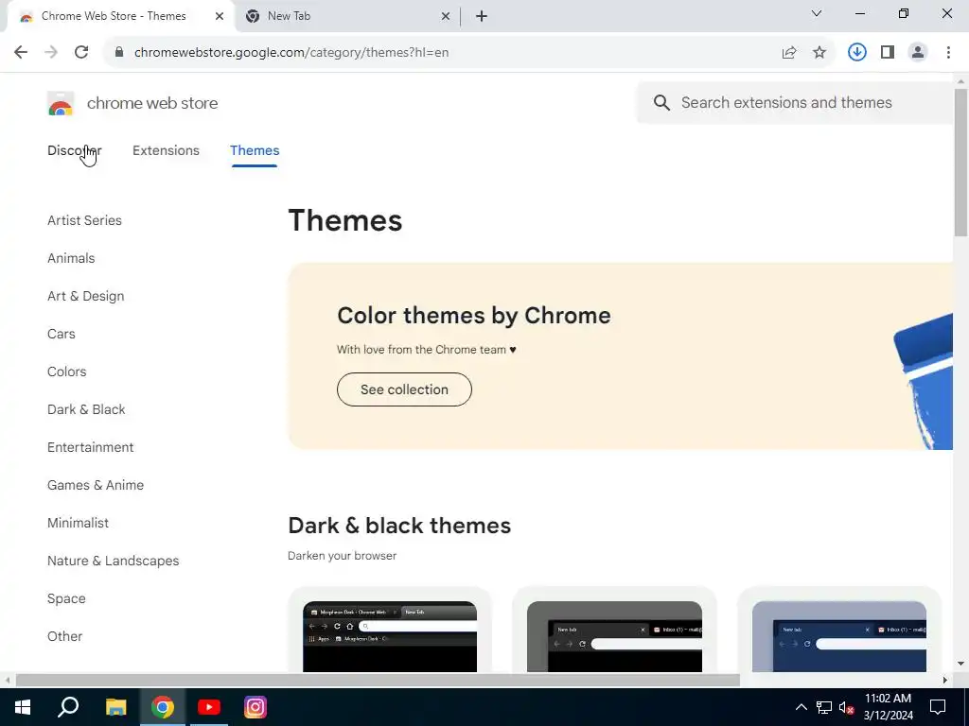Reload the page with the refresh icon

click(x=81, y=53)
